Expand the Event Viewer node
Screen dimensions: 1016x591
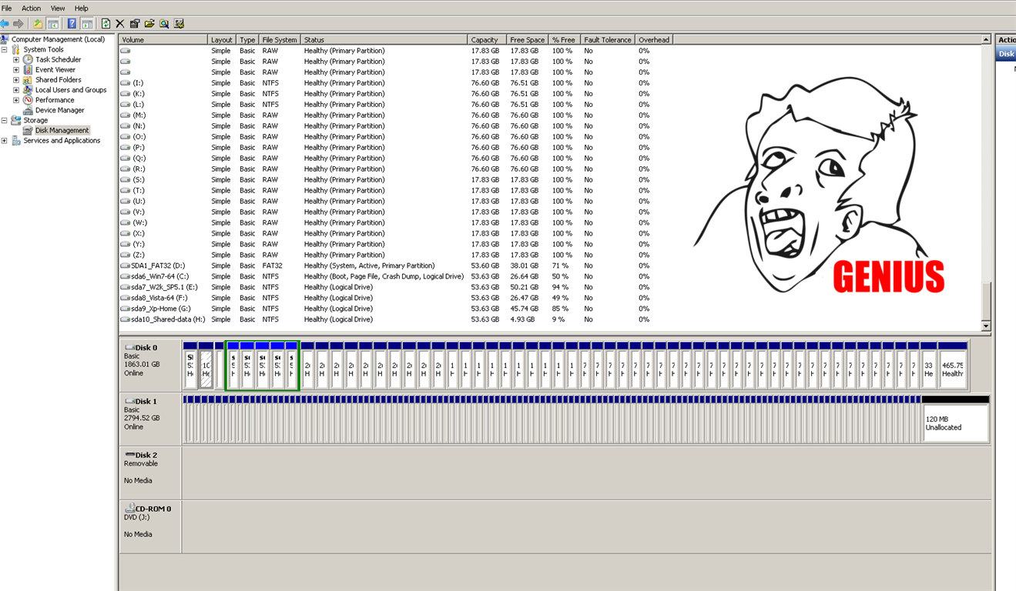coord(16,69)
